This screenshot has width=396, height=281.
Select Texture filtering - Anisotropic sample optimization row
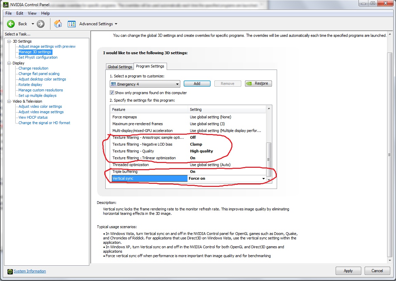188,137
